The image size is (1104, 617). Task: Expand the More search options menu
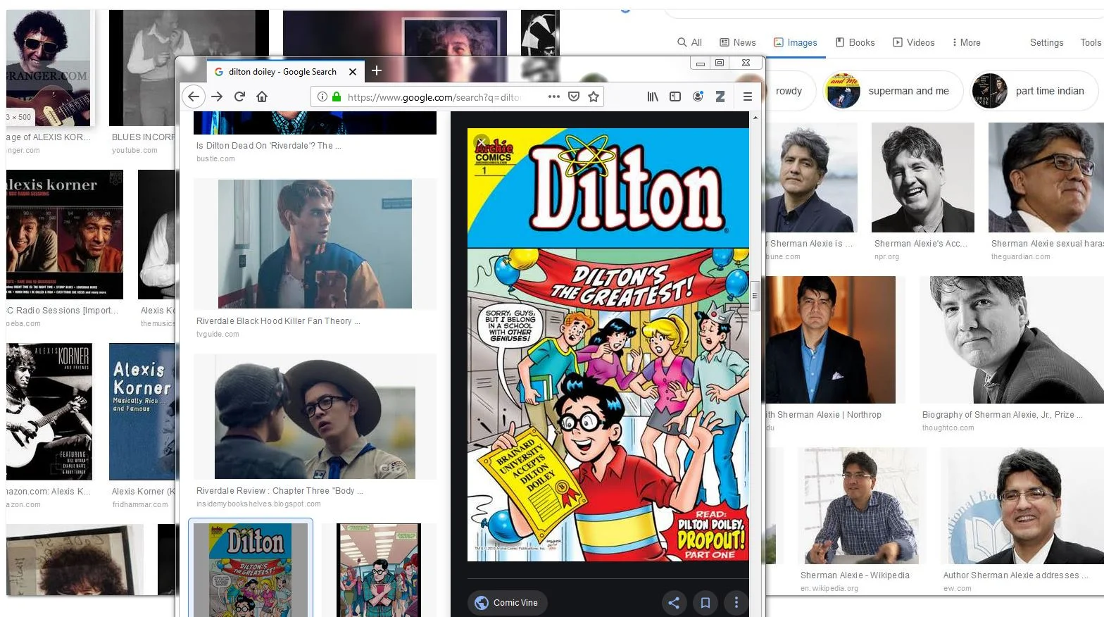966,42
